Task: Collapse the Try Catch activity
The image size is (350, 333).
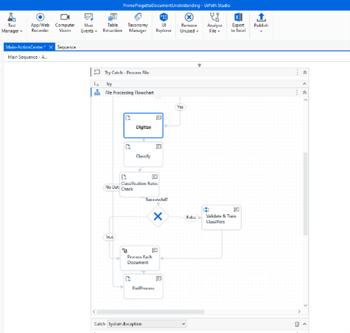Action: click(x=305, y=72)
